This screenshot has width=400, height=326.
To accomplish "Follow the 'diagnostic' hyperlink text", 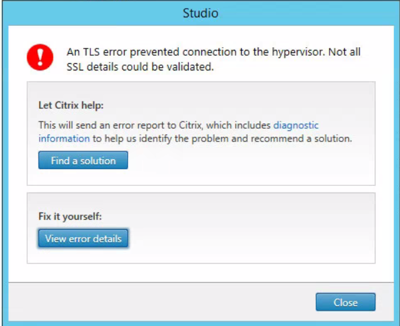I will 296,125.
